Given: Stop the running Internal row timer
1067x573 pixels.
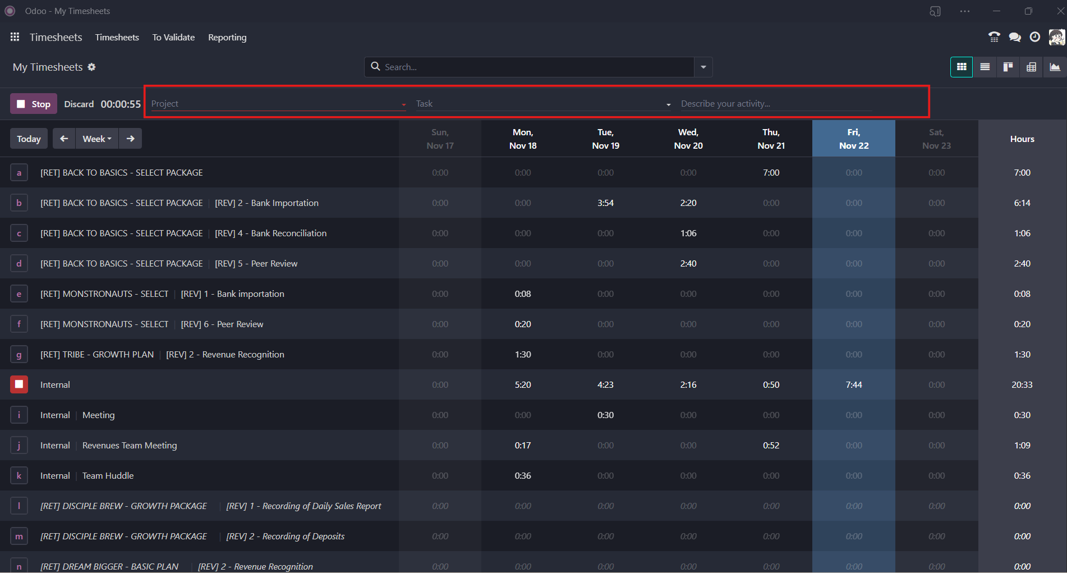Looking at the screenshot, I should click(19, 384).
